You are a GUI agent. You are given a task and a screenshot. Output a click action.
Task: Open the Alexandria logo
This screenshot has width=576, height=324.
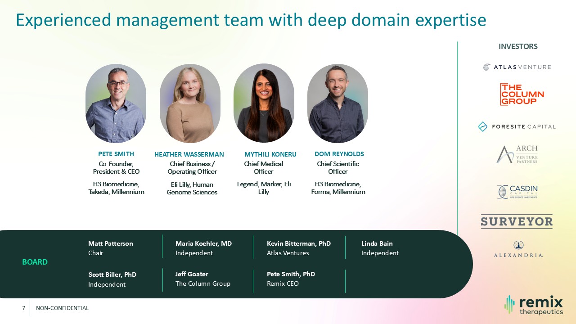point(518,249)
